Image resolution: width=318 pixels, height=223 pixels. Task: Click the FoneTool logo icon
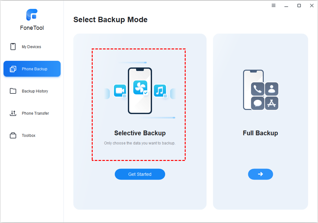32,15
